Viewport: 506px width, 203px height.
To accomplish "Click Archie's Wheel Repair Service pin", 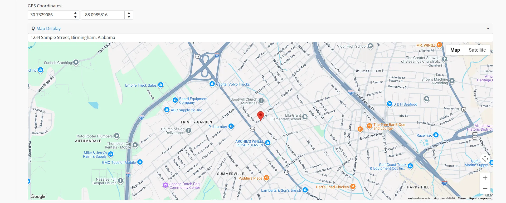I will coord(268,143).
